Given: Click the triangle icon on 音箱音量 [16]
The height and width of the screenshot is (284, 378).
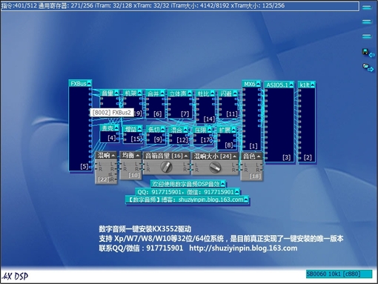Looking at the screenshot, I should [186, 156].
